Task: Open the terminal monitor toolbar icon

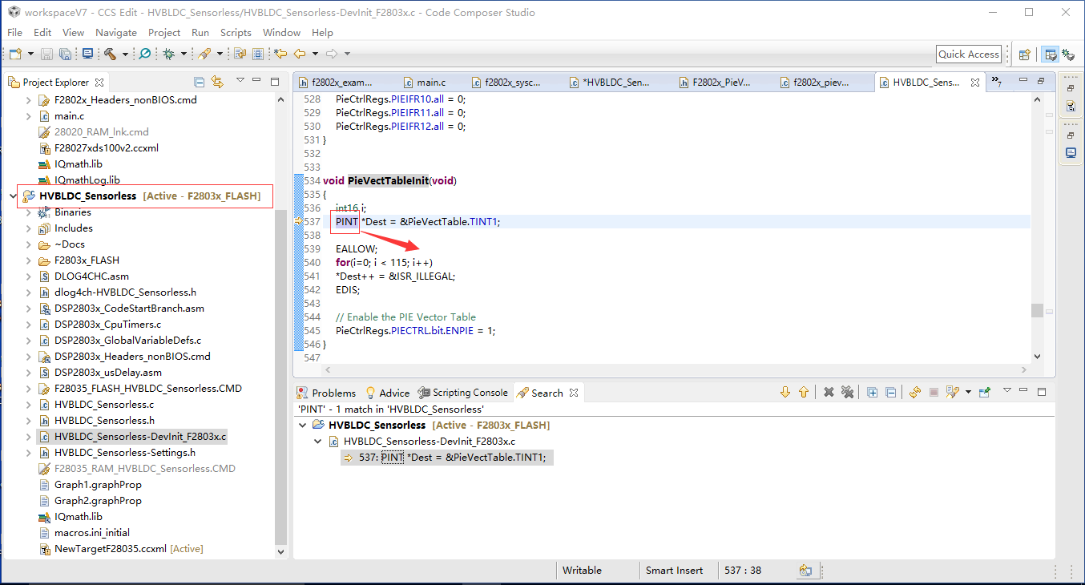Action: (x=87, y=54)
